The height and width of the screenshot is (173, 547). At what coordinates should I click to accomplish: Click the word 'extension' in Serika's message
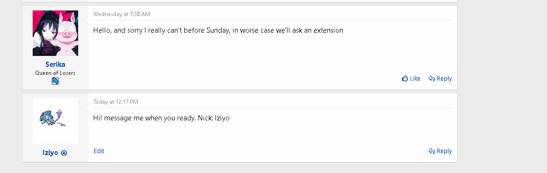pyautogui.click(x=328, y=30)
